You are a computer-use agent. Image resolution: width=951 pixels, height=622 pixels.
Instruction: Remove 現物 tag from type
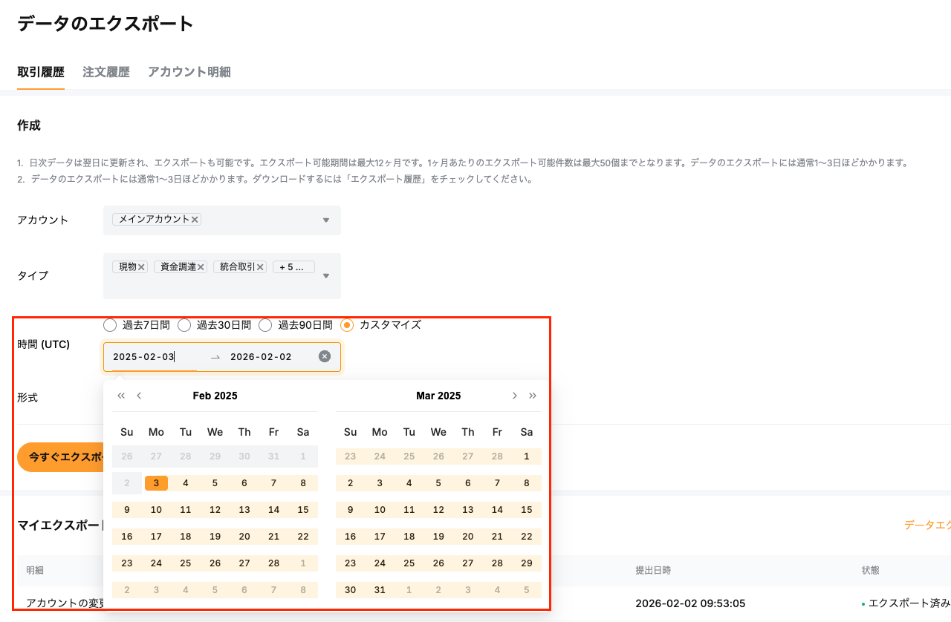click(x=141, y=266)
